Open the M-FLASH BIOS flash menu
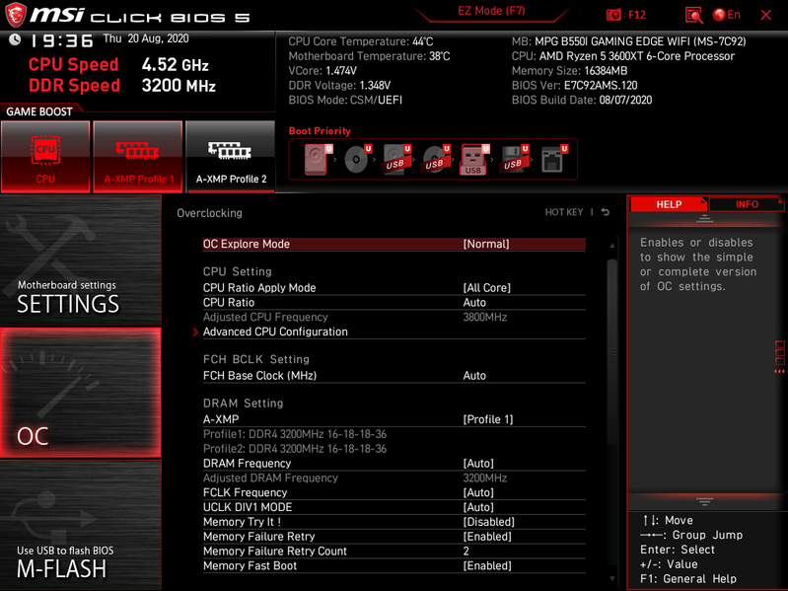This screenshot has width=788, height=591. (81, 525)
